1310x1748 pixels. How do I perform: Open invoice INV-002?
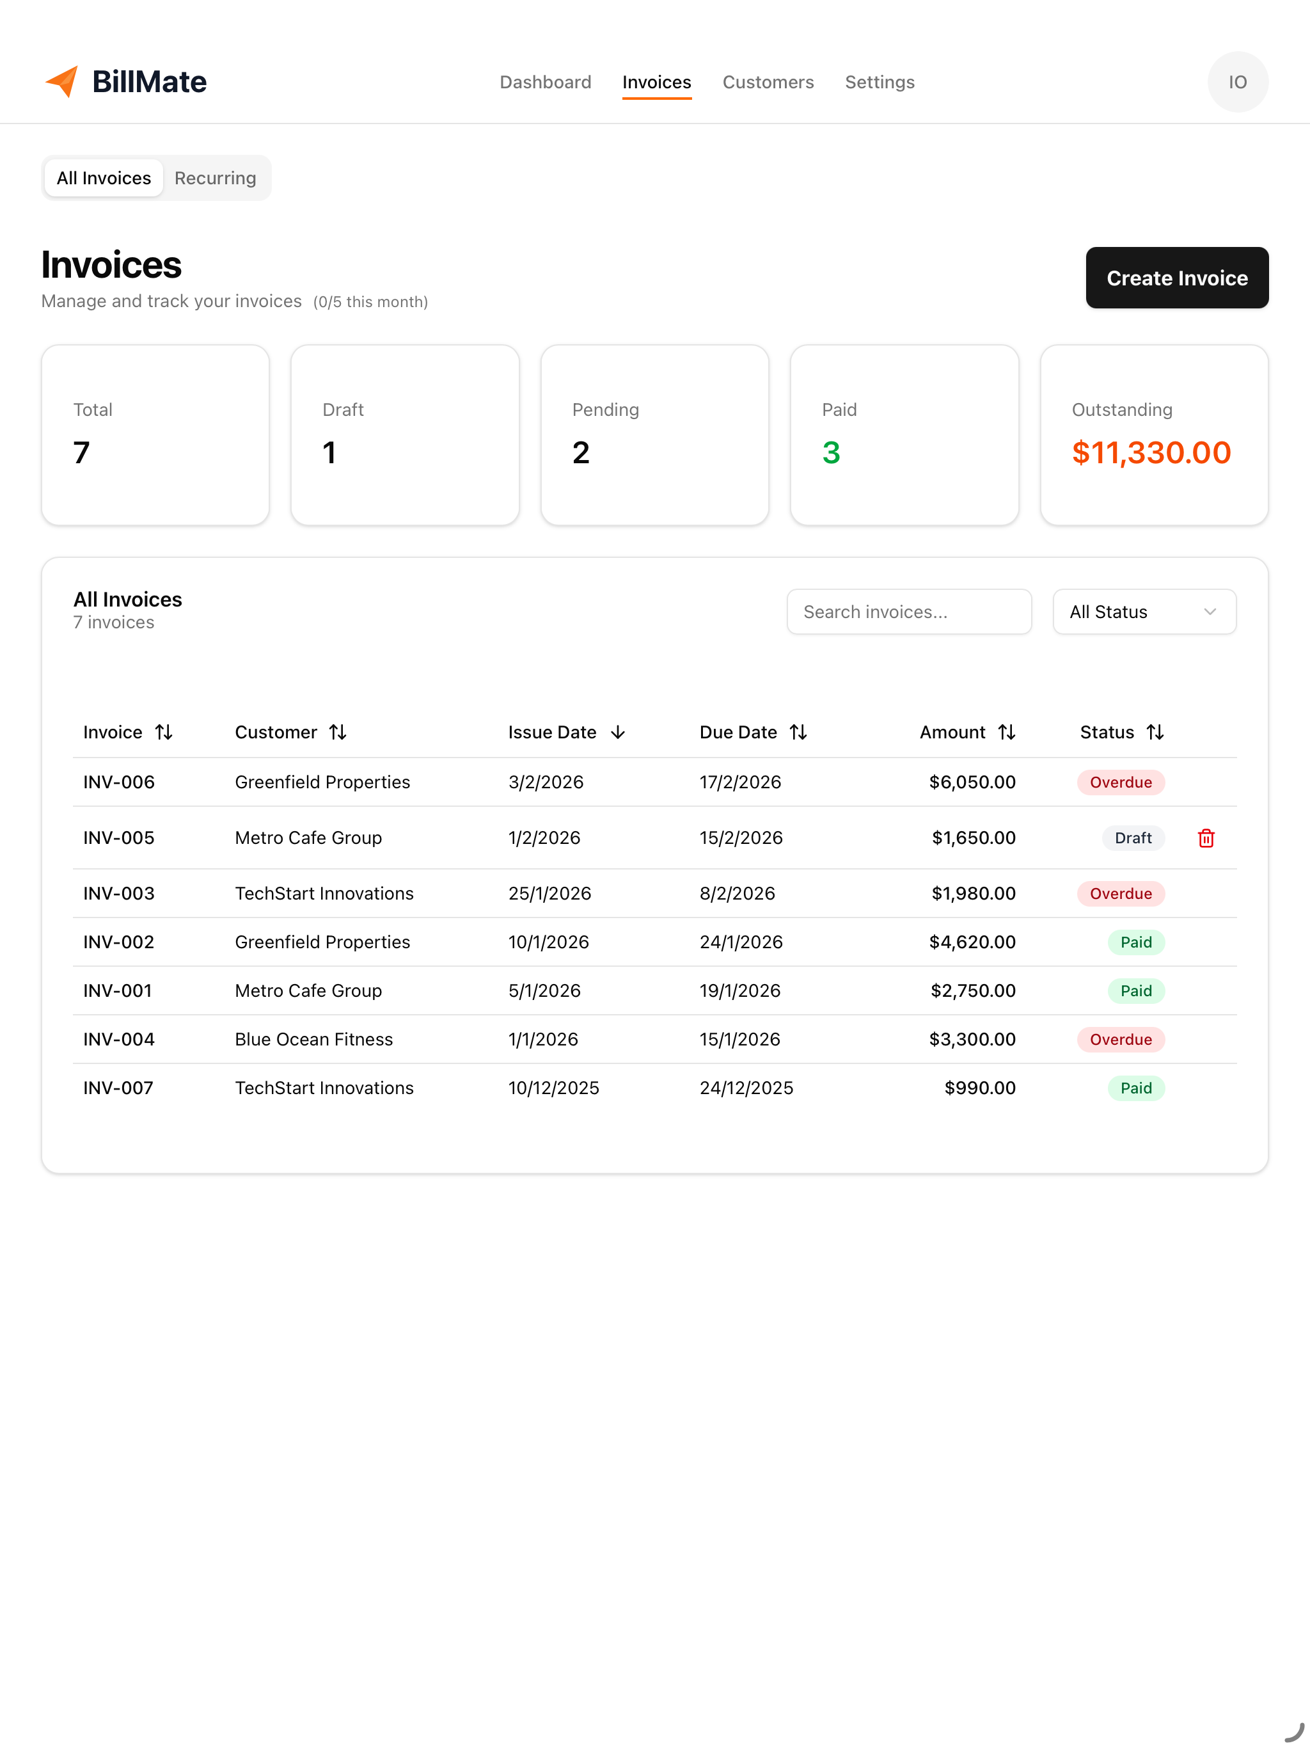coord(120,942)
